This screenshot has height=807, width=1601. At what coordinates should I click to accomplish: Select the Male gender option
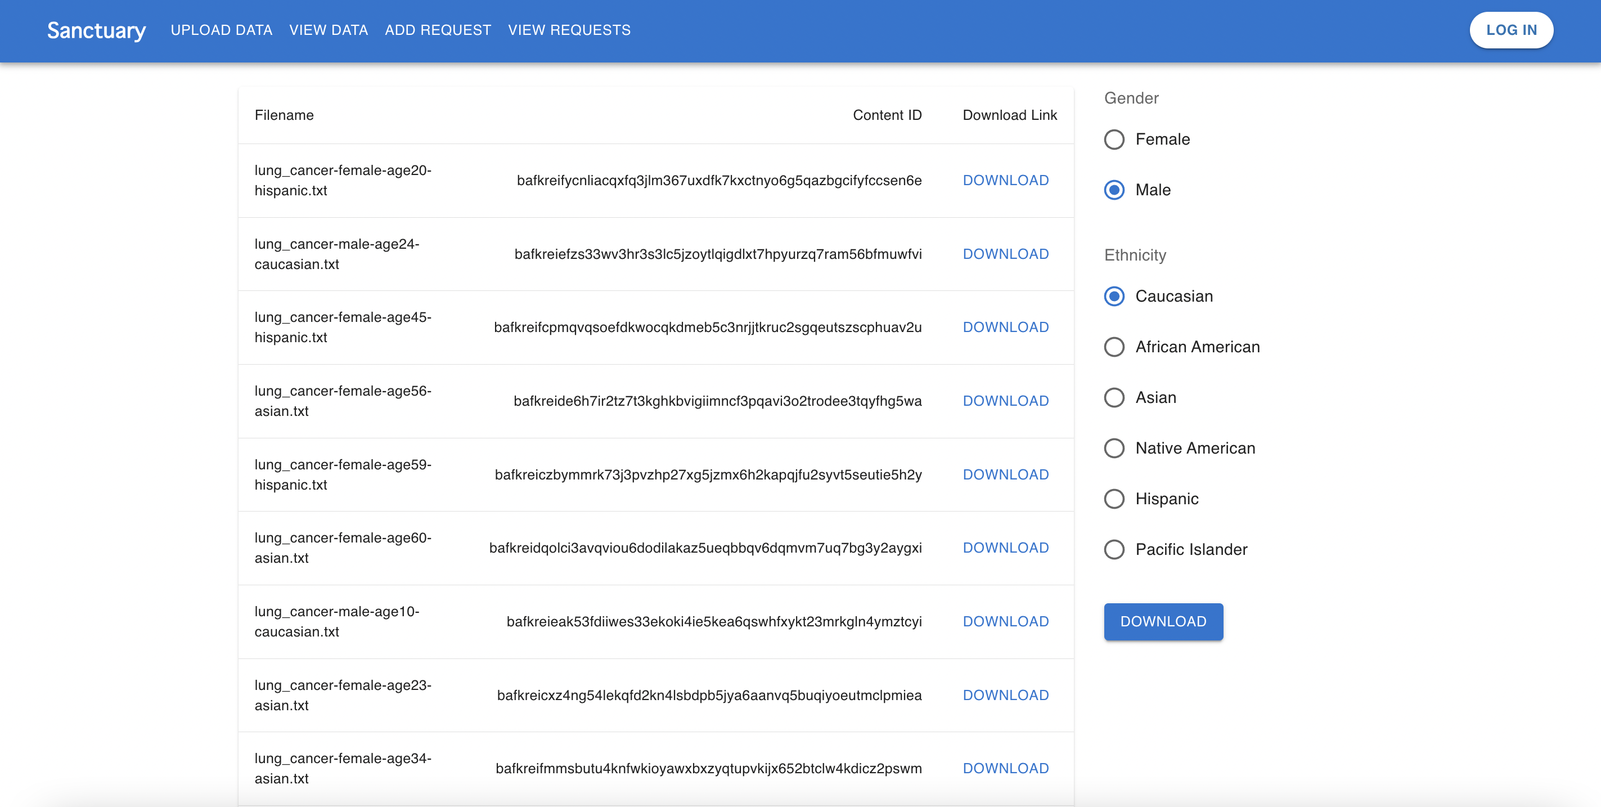tap(1114, 190)
